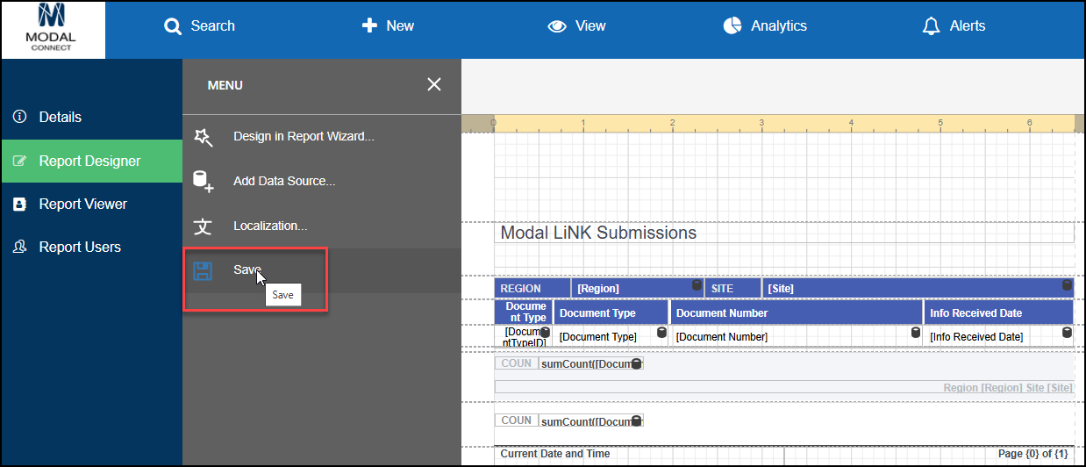Open the Search menu
1086x467 pixels.
pyautogui.click(x=200, y=26)
